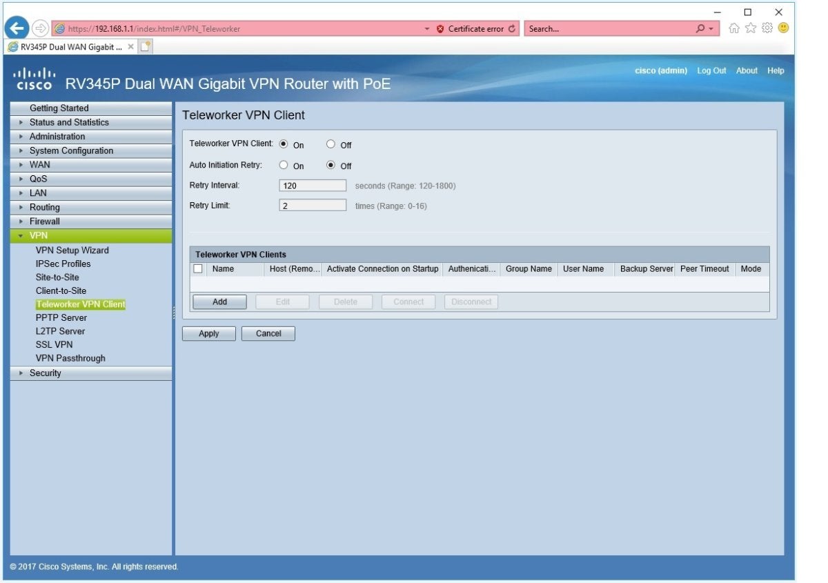Tick the select-all checkbox in clients table
Screen dimensions: 828x583
(198, 269)
